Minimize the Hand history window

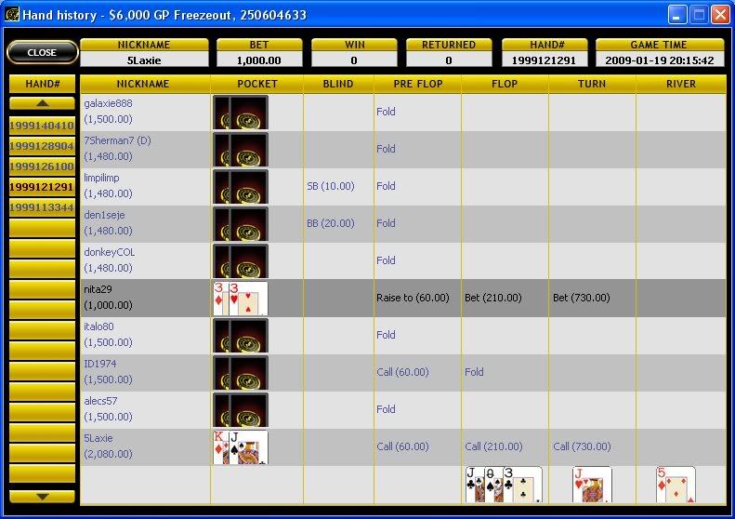tap(676, 15)
